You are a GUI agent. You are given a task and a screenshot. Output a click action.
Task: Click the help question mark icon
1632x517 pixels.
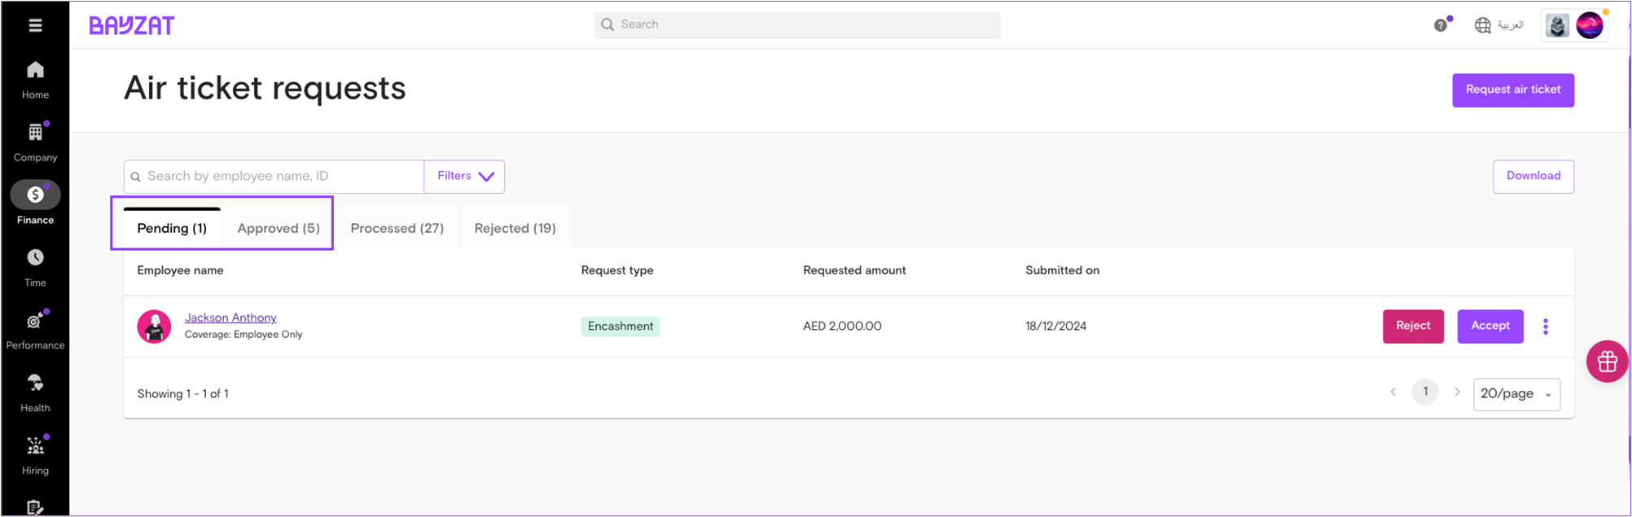pos(1441,25)
